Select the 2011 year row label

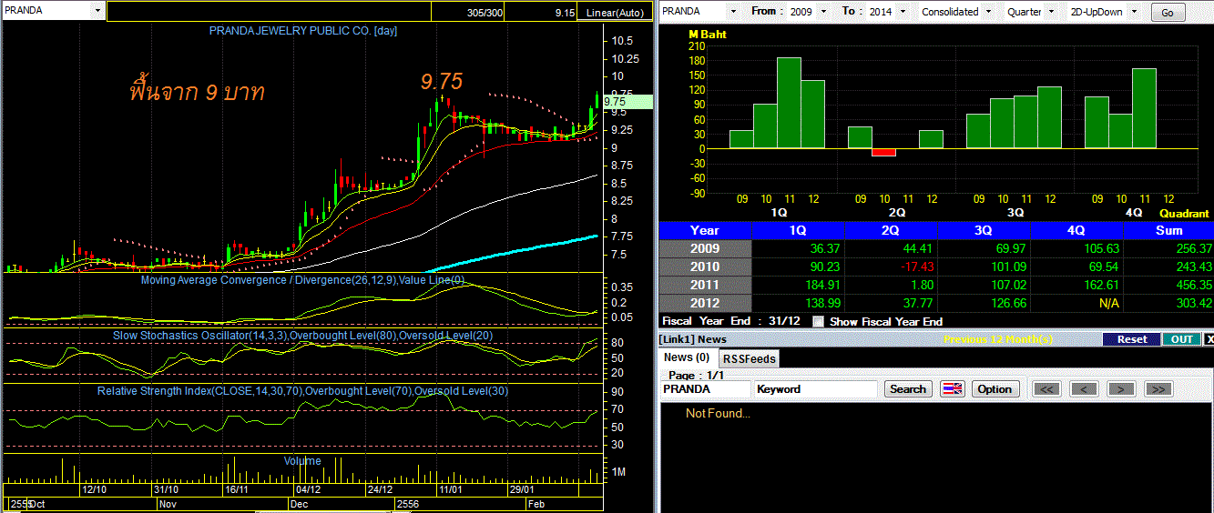705,285
